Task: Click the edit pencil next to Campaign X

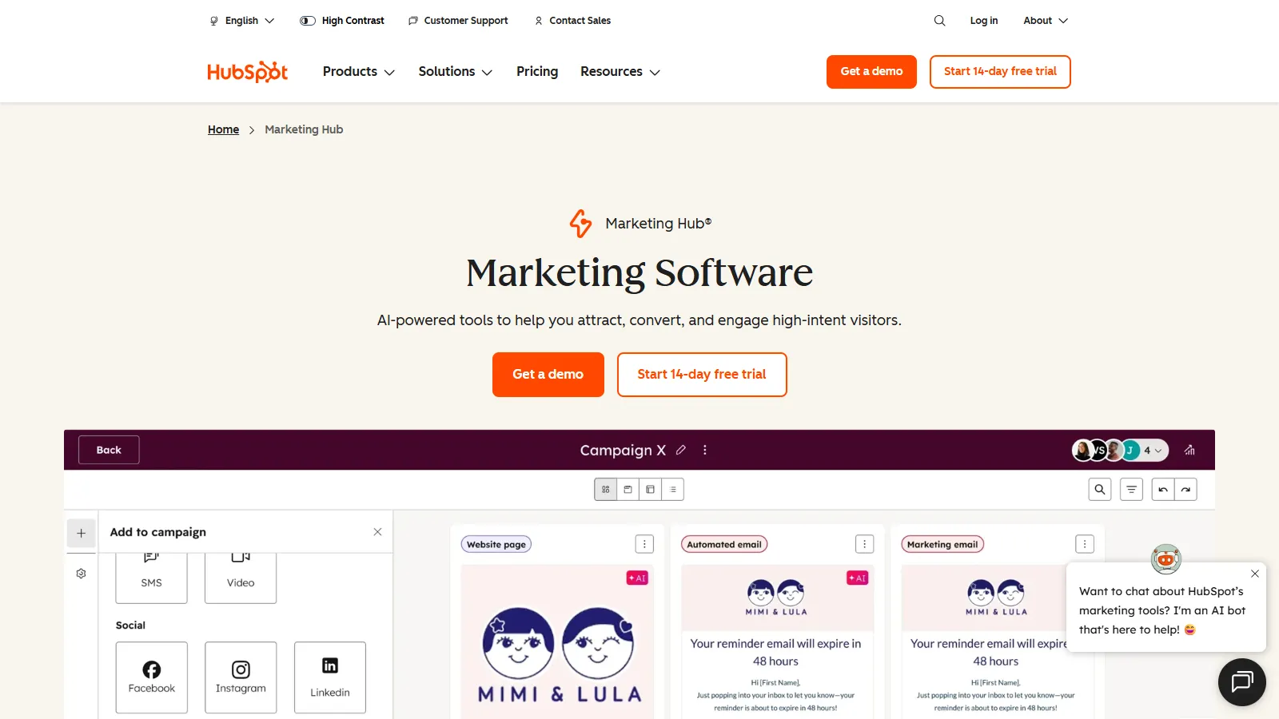Action: 681,450
